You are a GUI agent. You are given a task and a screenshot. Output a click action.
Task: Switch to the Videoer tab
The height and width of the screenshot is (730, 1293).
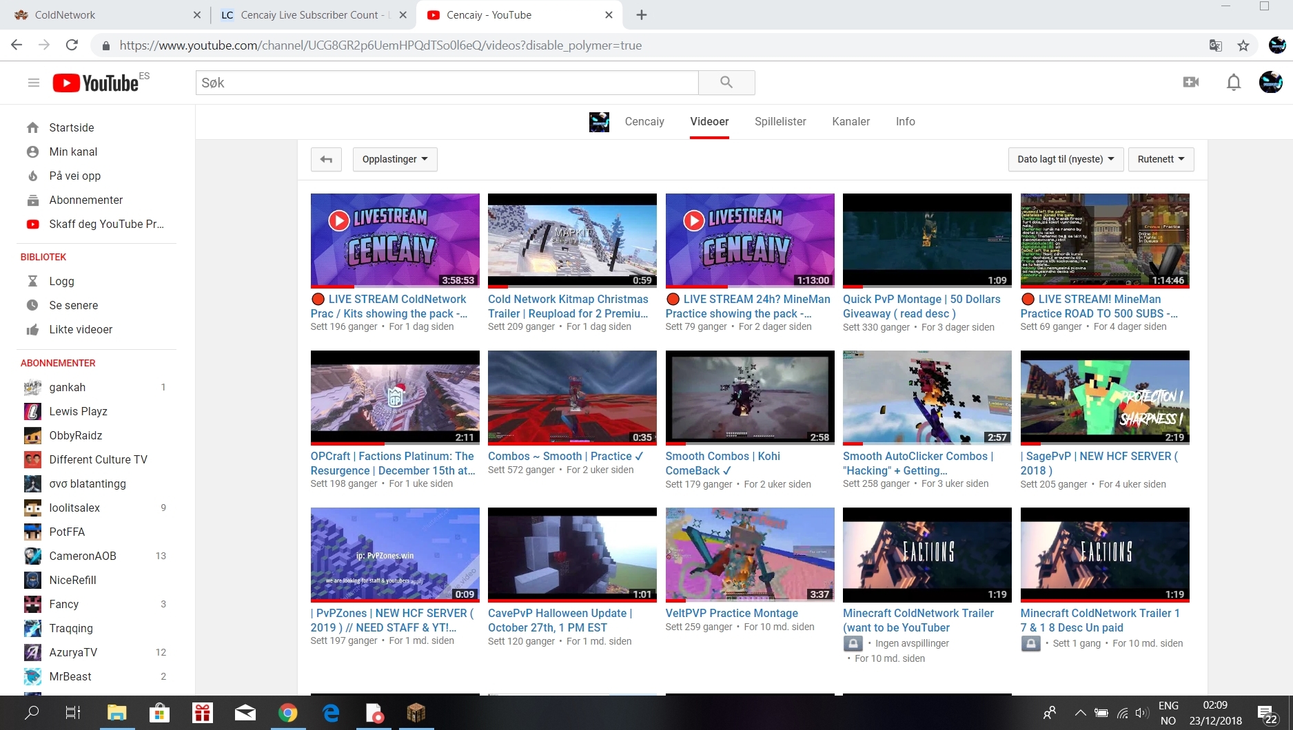click(709, 122)
